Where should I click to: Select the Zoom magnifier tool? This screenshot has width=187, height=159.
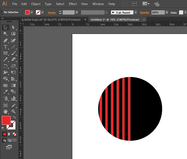click(13, 111)
